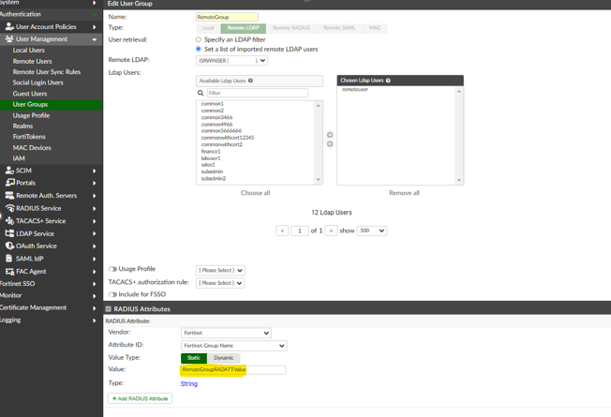Open the IAM page

[x=19, y=158]
